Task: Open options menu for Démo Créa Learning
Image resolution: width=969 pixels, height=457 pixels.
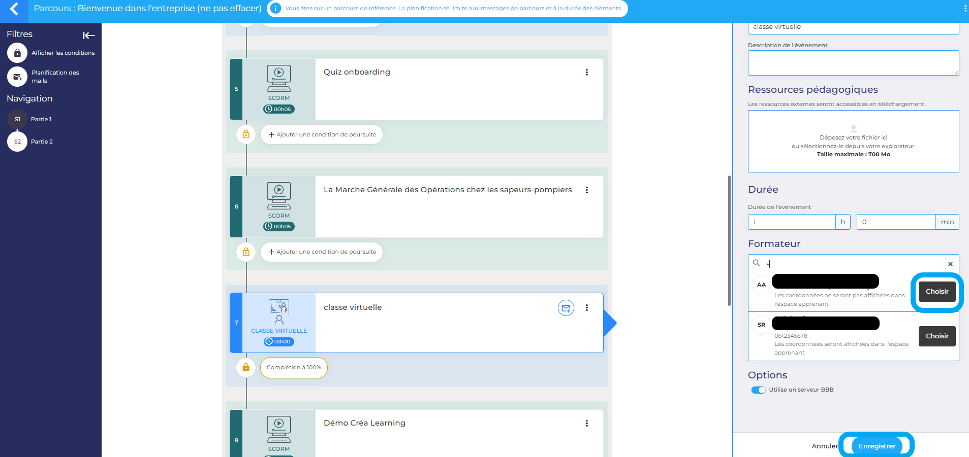Action: click(587, 424)
